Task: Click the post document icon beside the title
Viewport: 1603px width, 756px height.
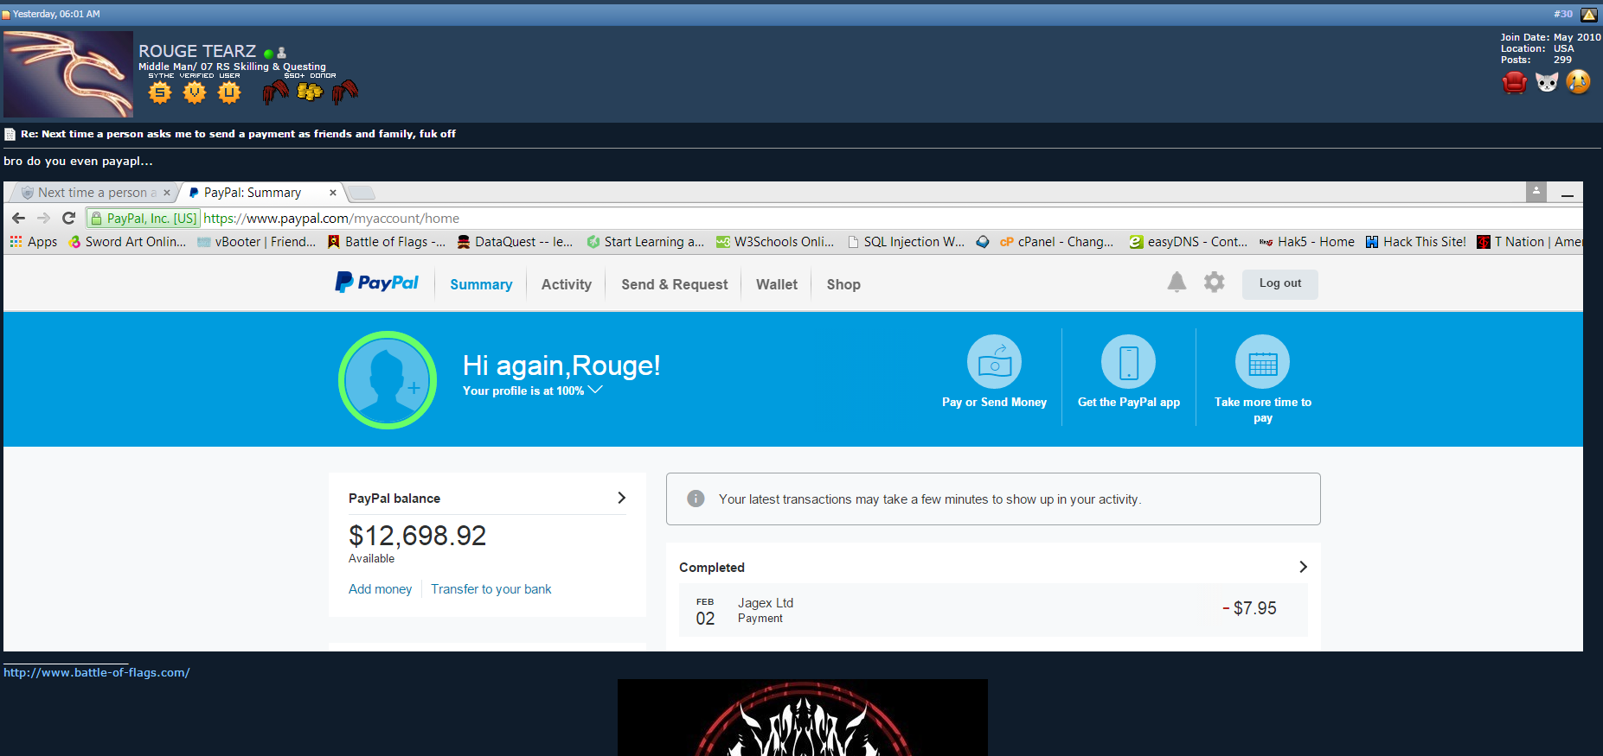Action: [10, 134]
